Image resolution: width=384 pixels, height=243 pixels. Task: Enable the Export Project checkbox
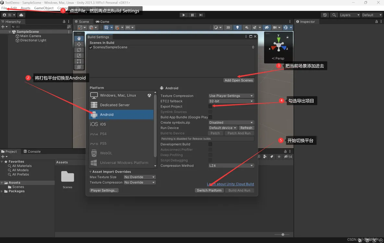coord(210,107)
